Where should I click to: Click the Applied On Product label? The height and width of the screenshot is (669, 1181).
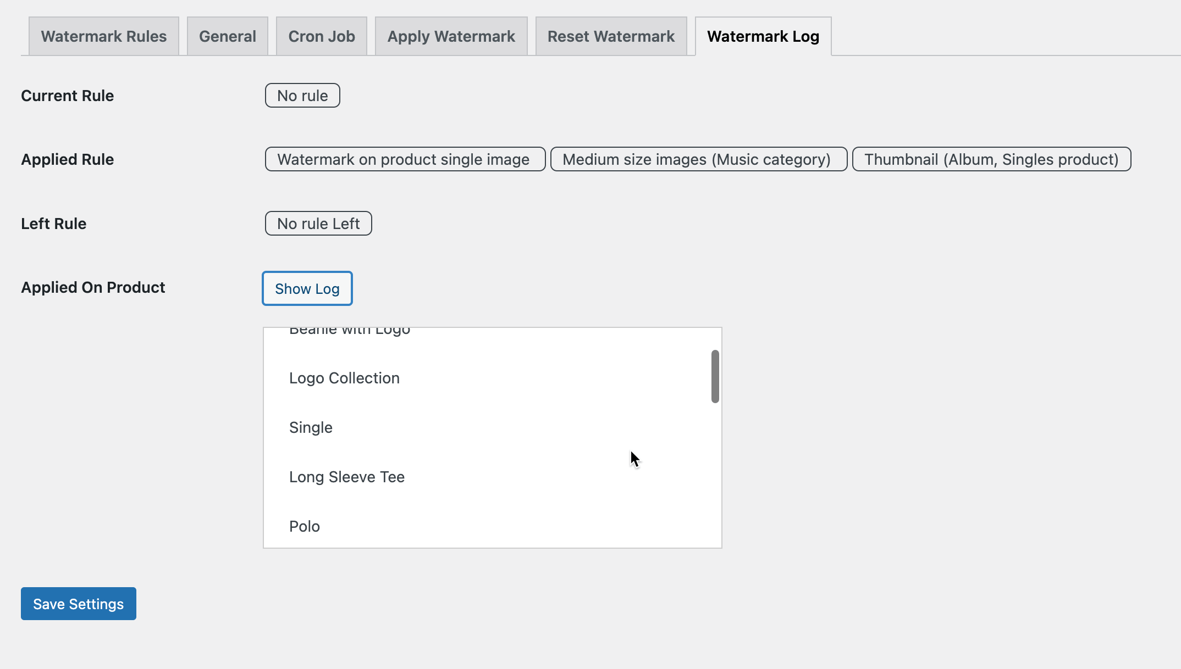click(x=92, y=287)
